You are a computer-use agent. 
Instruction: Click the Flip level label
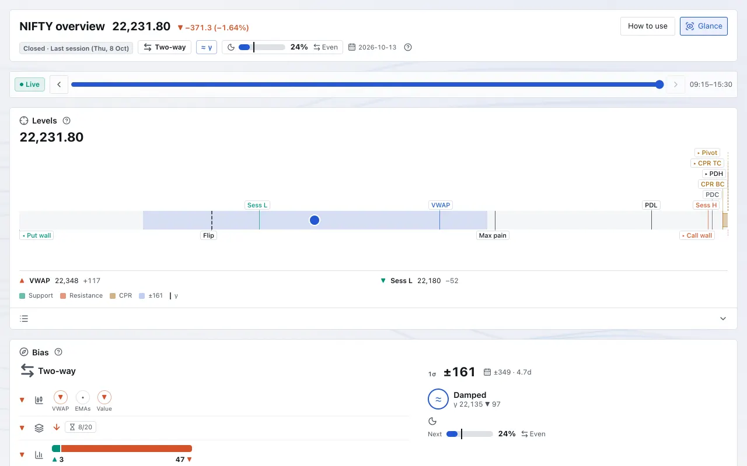tap(208, 235)
